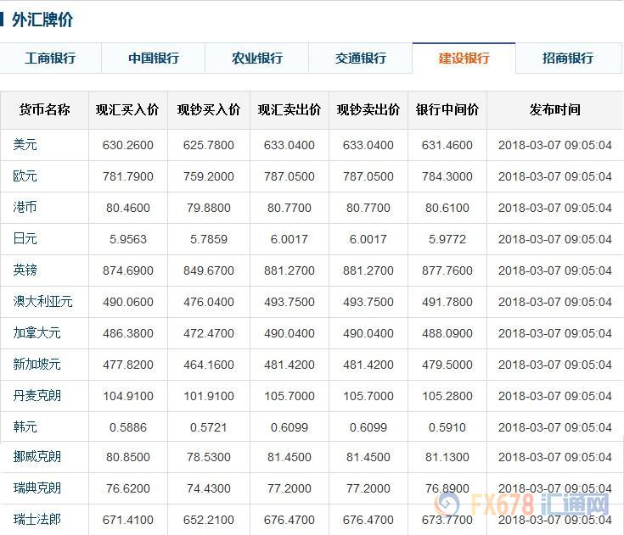
Task: Click 新加坡元 spot buy value 477.8200
Action: (x=128, y=365)
